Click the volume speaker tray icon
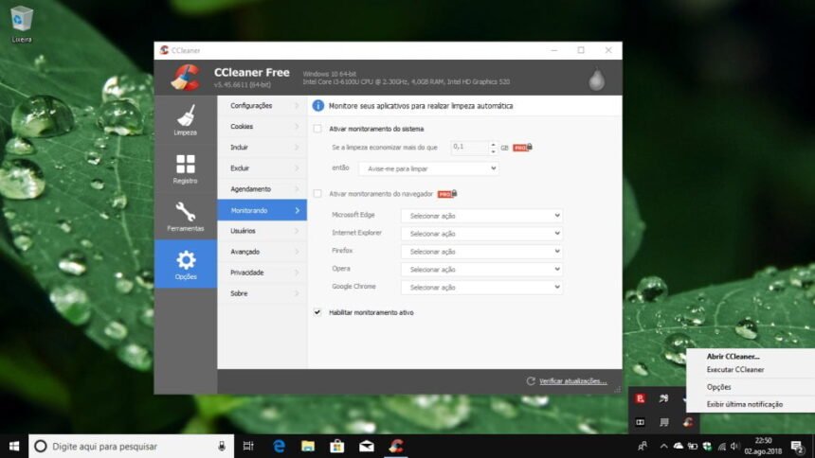Viewport: 815px width, 458px height. pos(734,446)
